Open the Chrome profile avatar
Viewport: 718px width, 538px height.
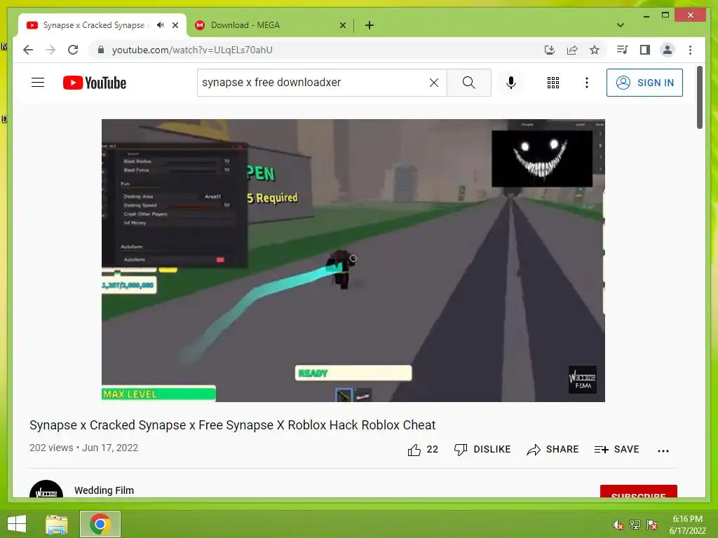(x=668, y=50)
